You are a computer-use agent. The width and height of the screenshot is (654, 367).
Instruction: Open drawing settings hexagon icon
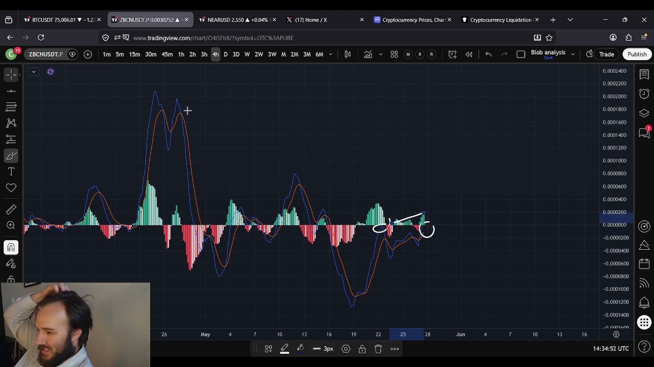point(346,349)
